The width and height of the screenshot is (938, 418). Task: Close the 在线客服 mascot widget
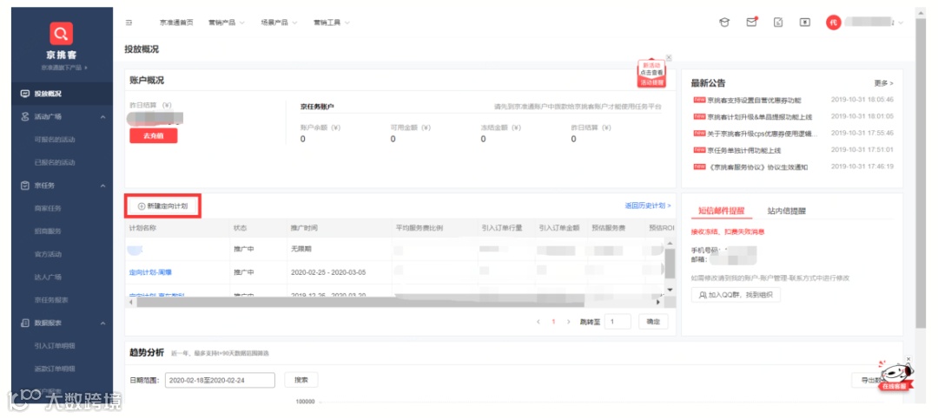point(908,359)
